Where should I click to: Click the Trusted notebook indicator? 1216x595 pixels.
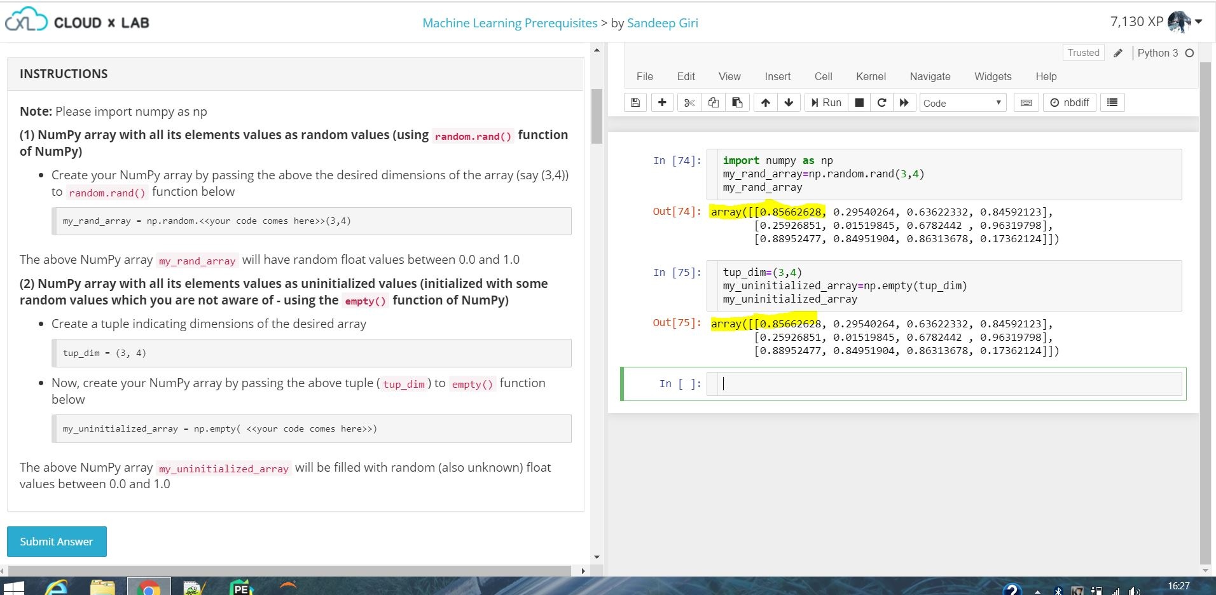coord(1083,53)
